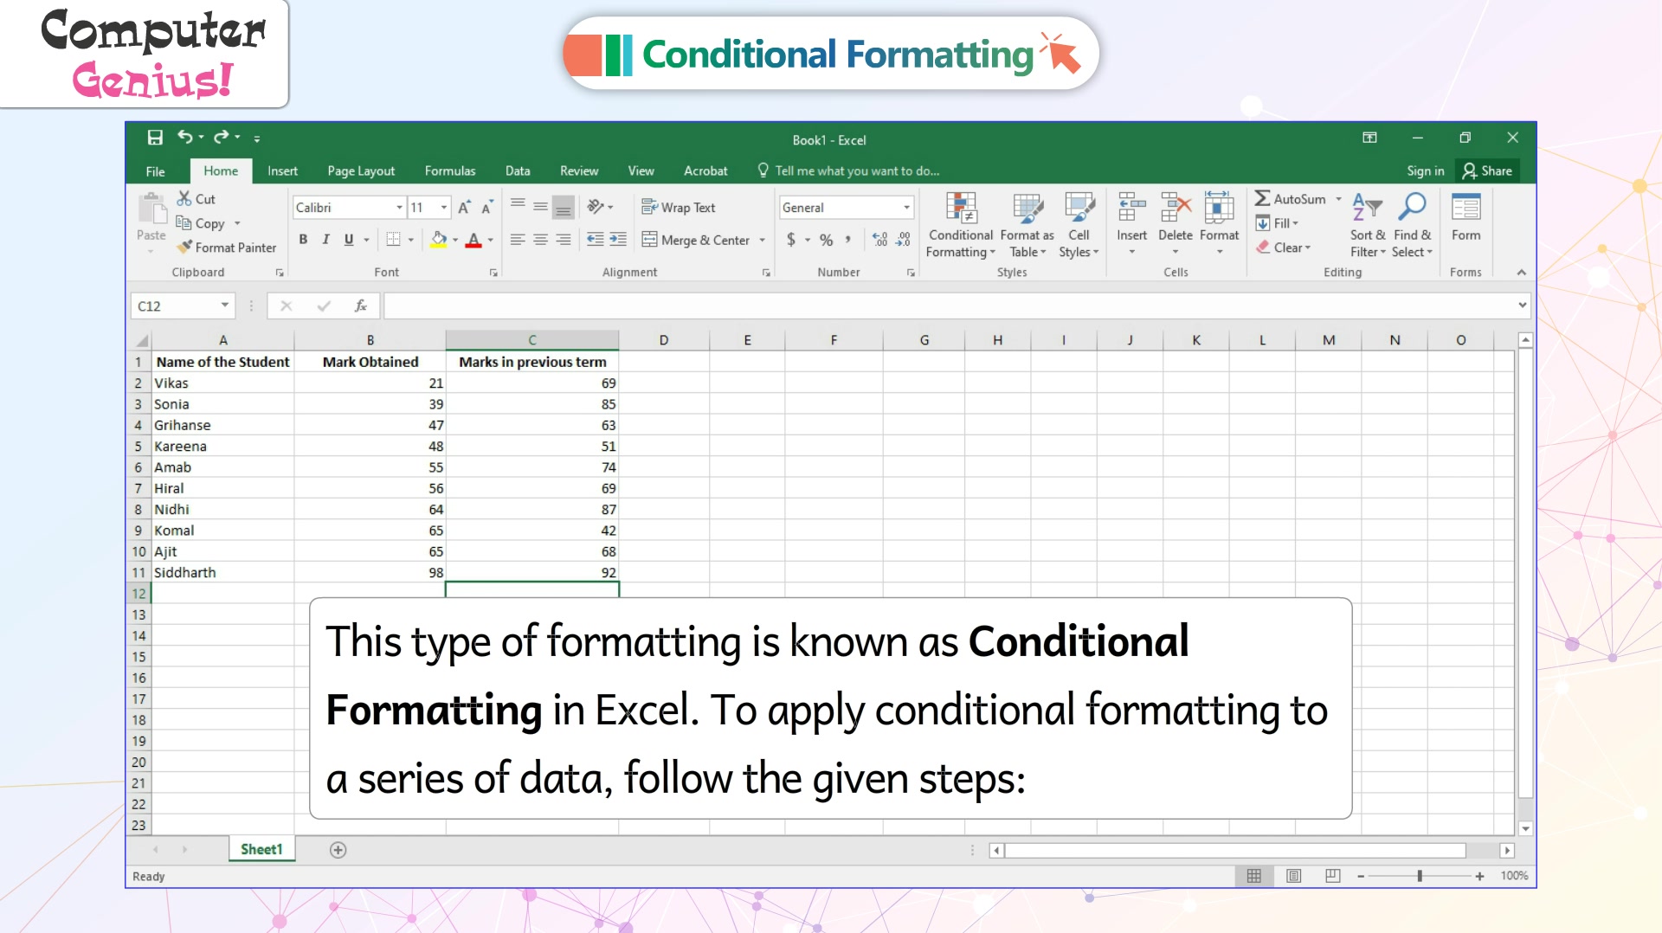Image resolution: width=1662 pixels, height=933 pixels.
Task: Open the Fill dropdown
Action: click(1278, 223)
